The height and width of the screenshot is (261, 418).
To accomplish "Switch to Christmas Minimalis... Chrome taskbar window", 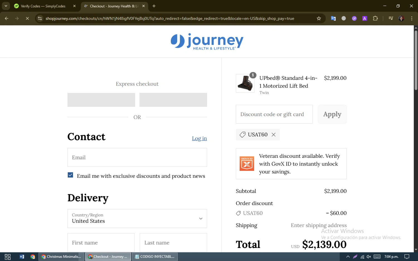I will click(61, 257).
